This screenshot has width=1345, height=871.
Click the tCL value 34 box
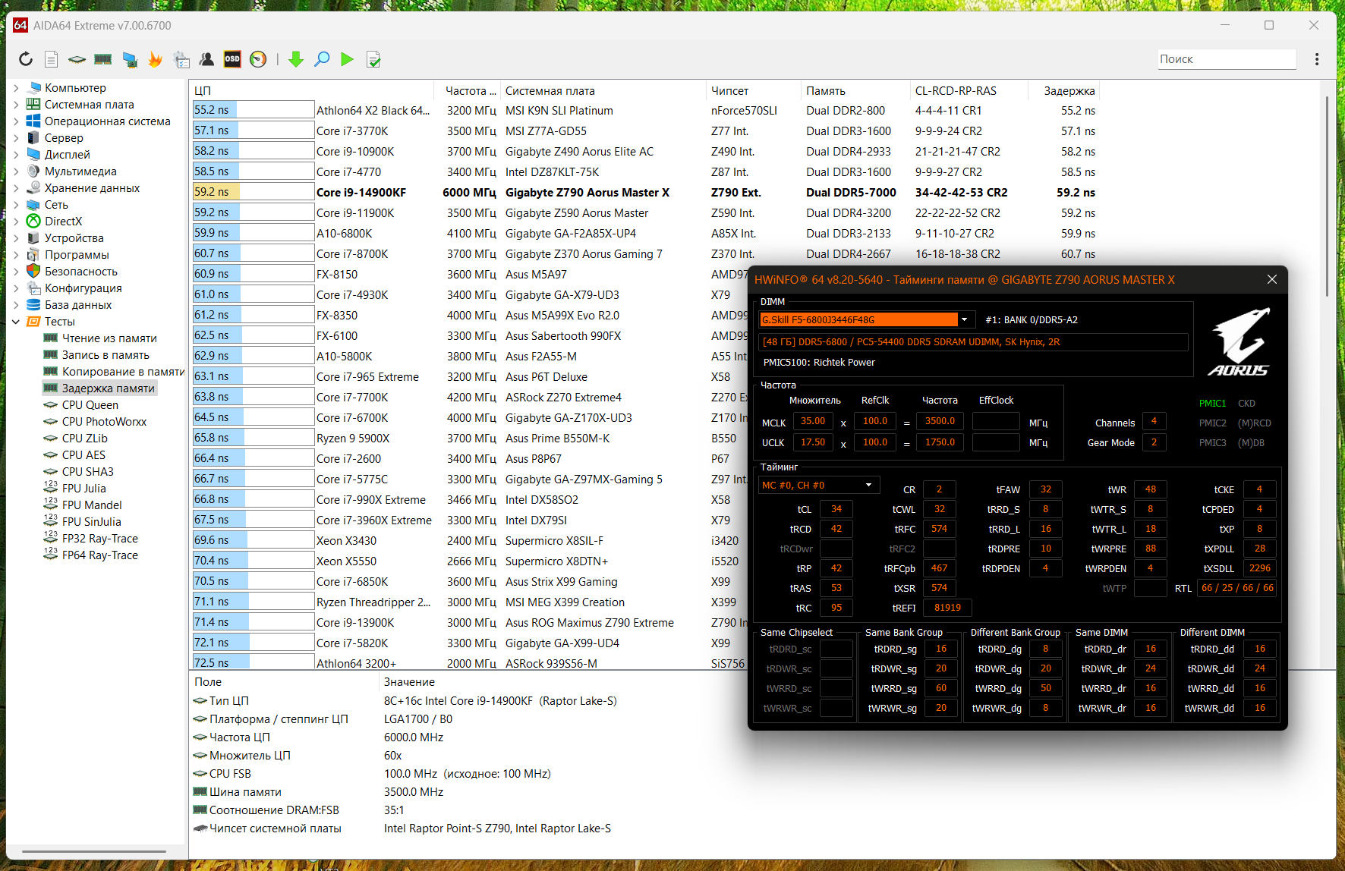836,509
